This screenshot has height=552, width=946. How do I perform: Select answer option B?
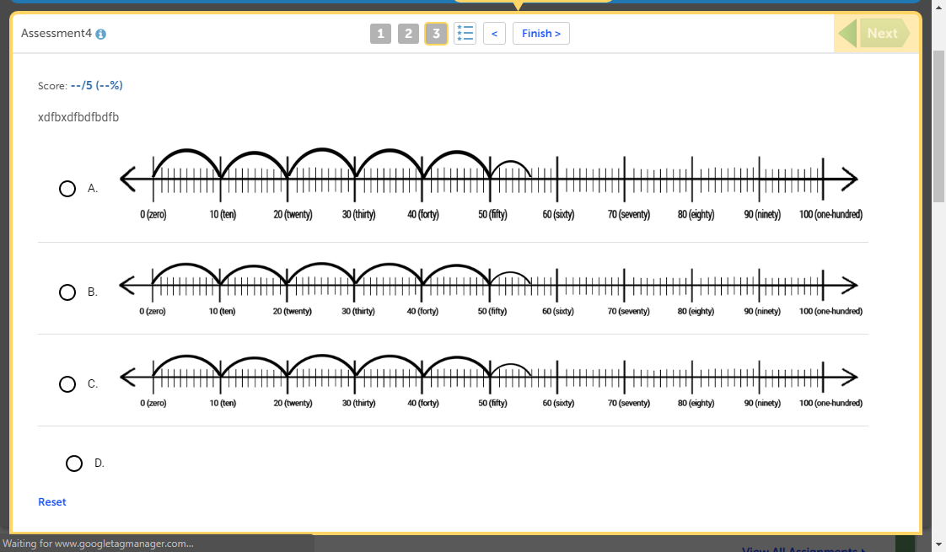[x=67, y=292]
